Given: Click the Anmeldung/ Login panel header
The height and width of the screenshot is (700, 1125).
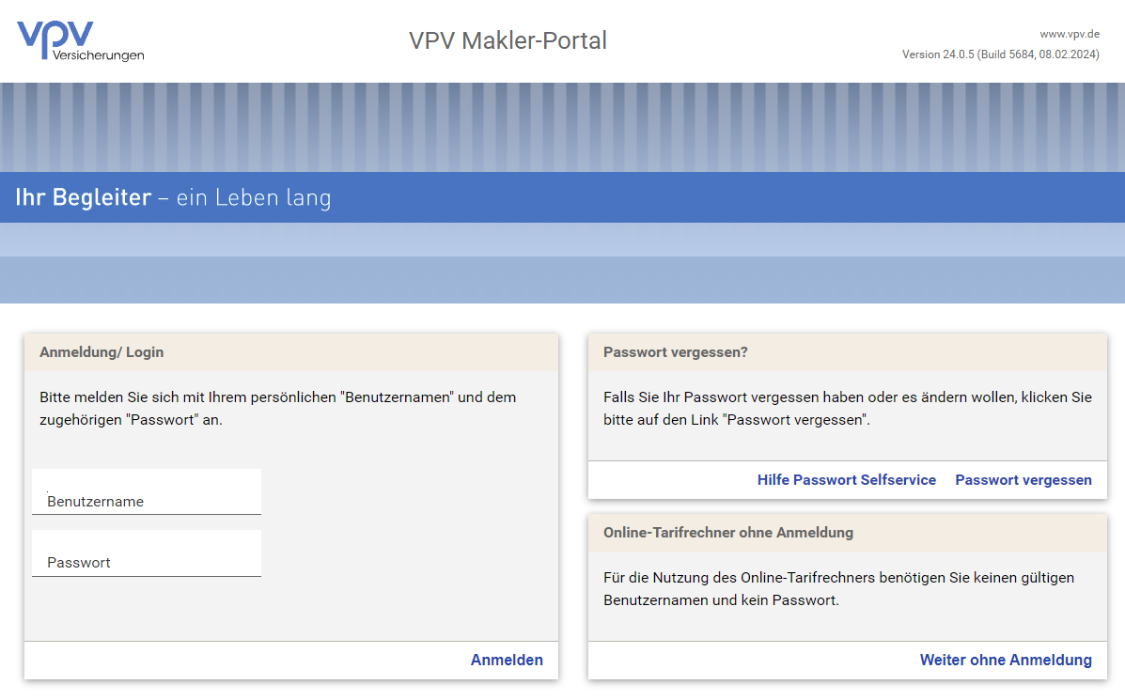Looking at the screenshot, I should 291,352.
